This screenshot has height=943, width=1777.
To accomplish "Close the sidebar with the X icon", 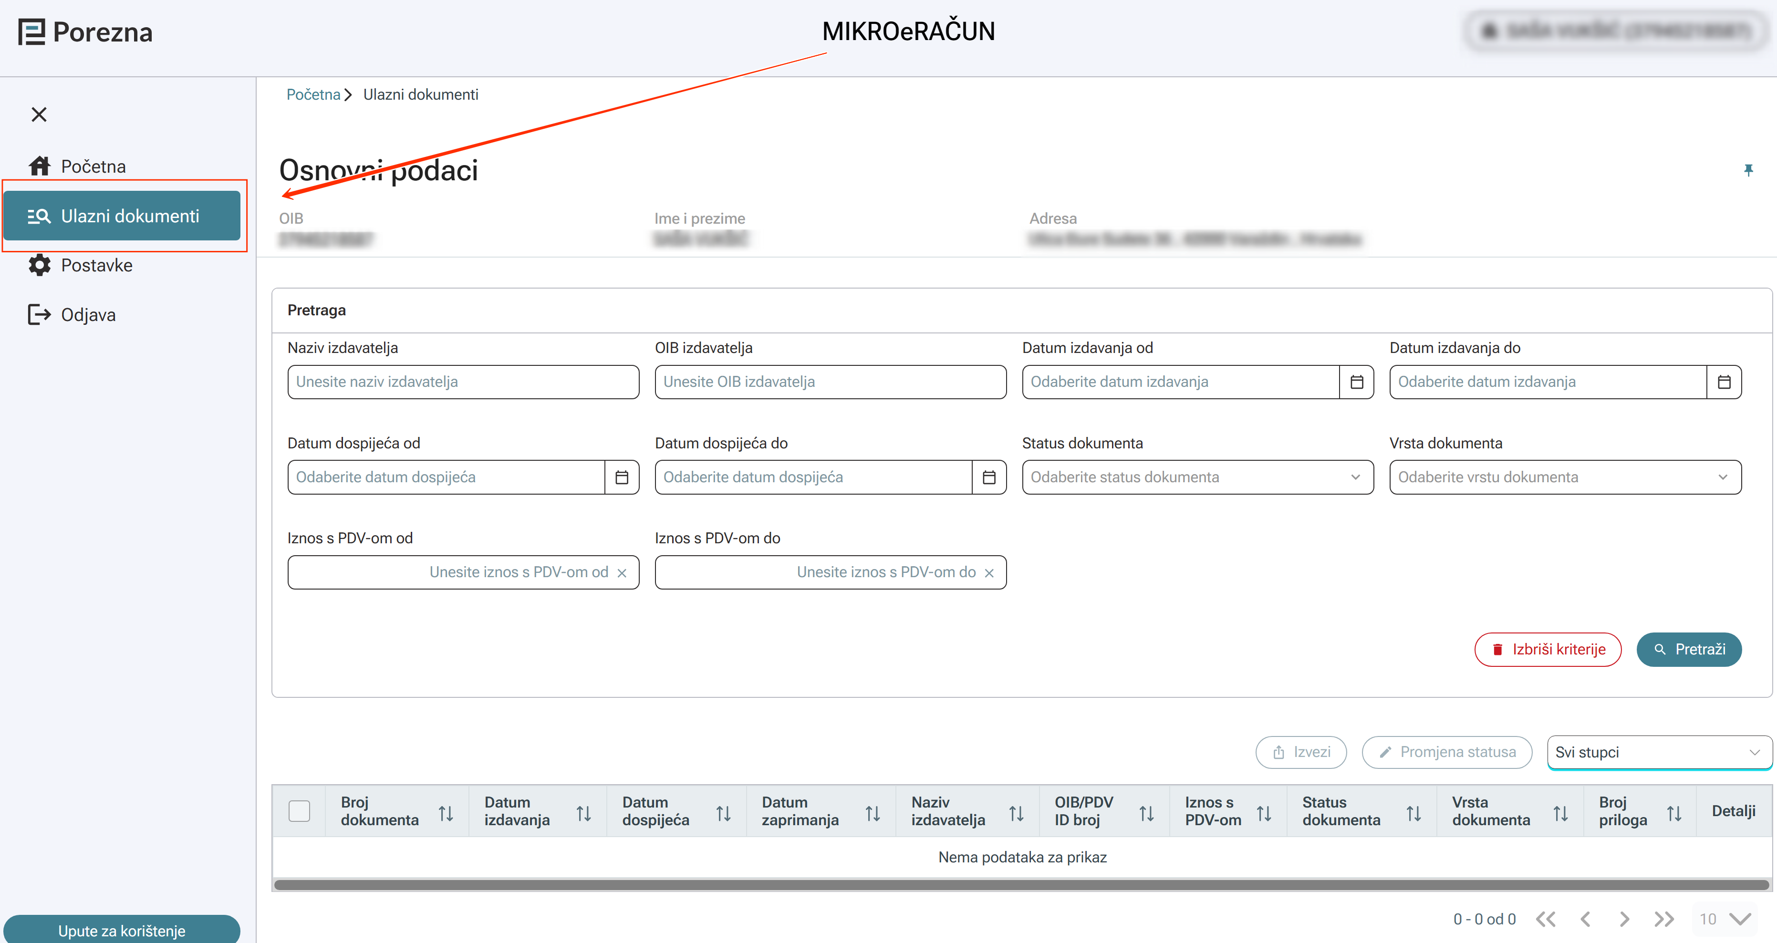I will click(x=39, y=114).
